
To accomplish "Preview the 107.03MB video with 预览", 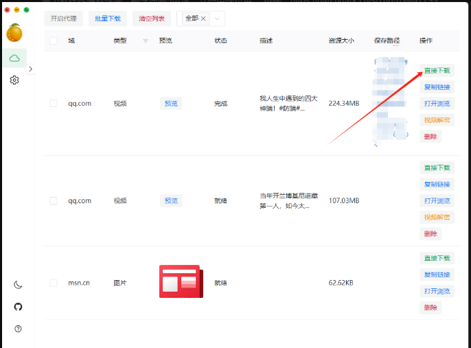I will click(x=171, y=200).
